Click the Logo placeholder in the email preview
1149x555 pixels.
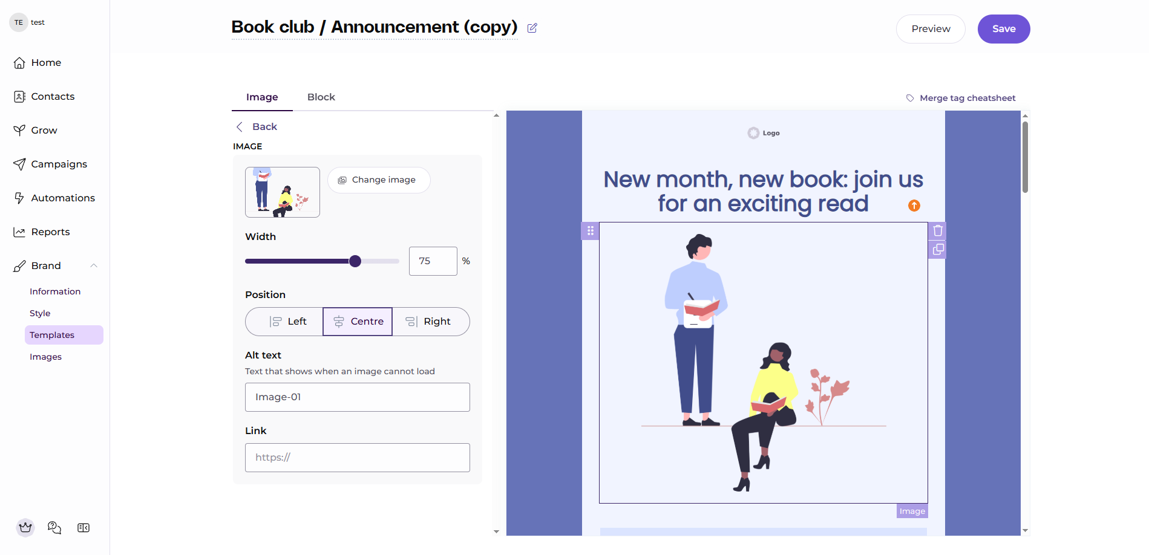[x=764, y=133]
